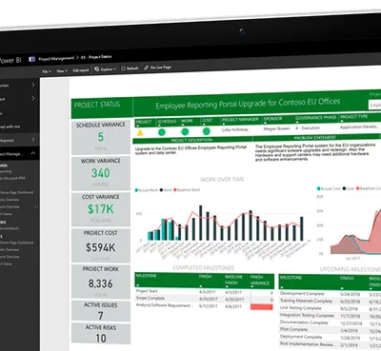Click the Project Management workspace icon
This screenshot has height=351, width=381.
31,59
